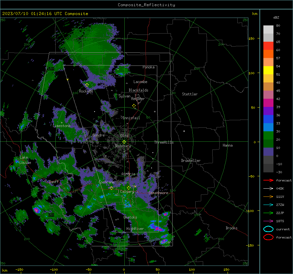The width and height of the screenshot is (293, 274).
Task: Click the cyan current ellipse icon
Action: coord(268,229)
